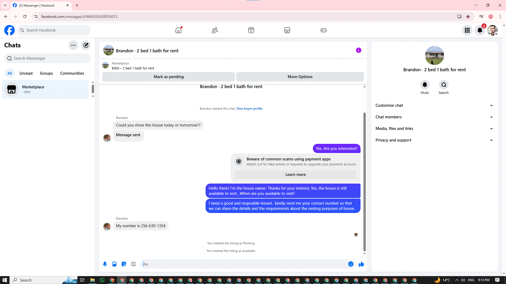The image size is (506, 284).
Task: Expand Media, files and links section
Action: (x=434, y=129)
